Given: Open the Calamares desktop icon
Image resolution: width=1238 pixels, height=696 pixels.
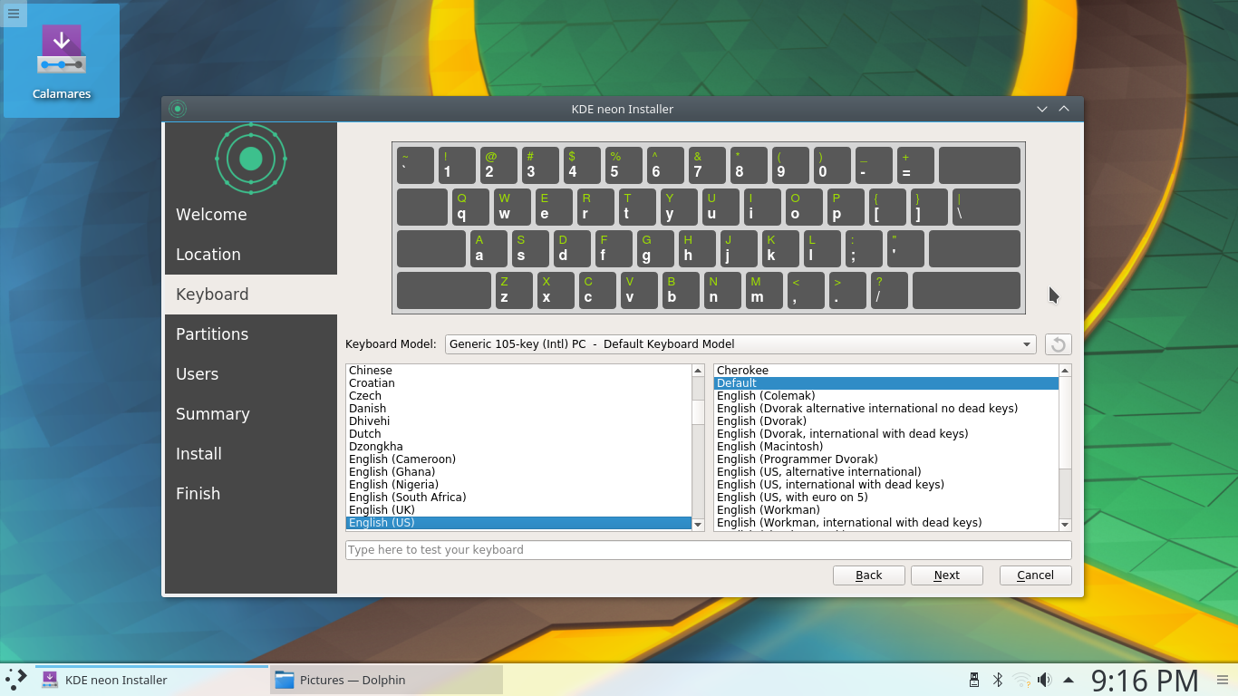Looking at the screenshot, I should coord(62,62).
